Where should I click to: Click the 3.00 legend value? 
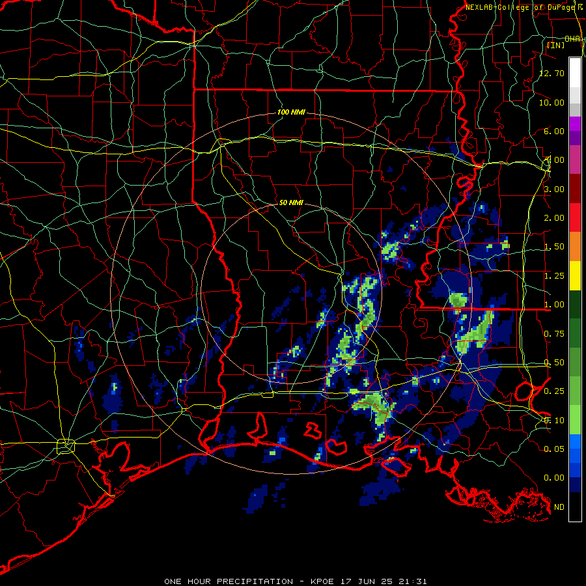click(554, 189)
